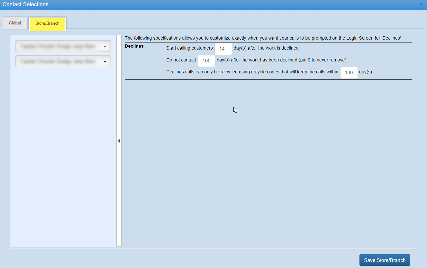The height and width of the screenshot is (268, 427).
Task: Switch to the Global tab
Action: pyautogui.click(x=15, y=23)
